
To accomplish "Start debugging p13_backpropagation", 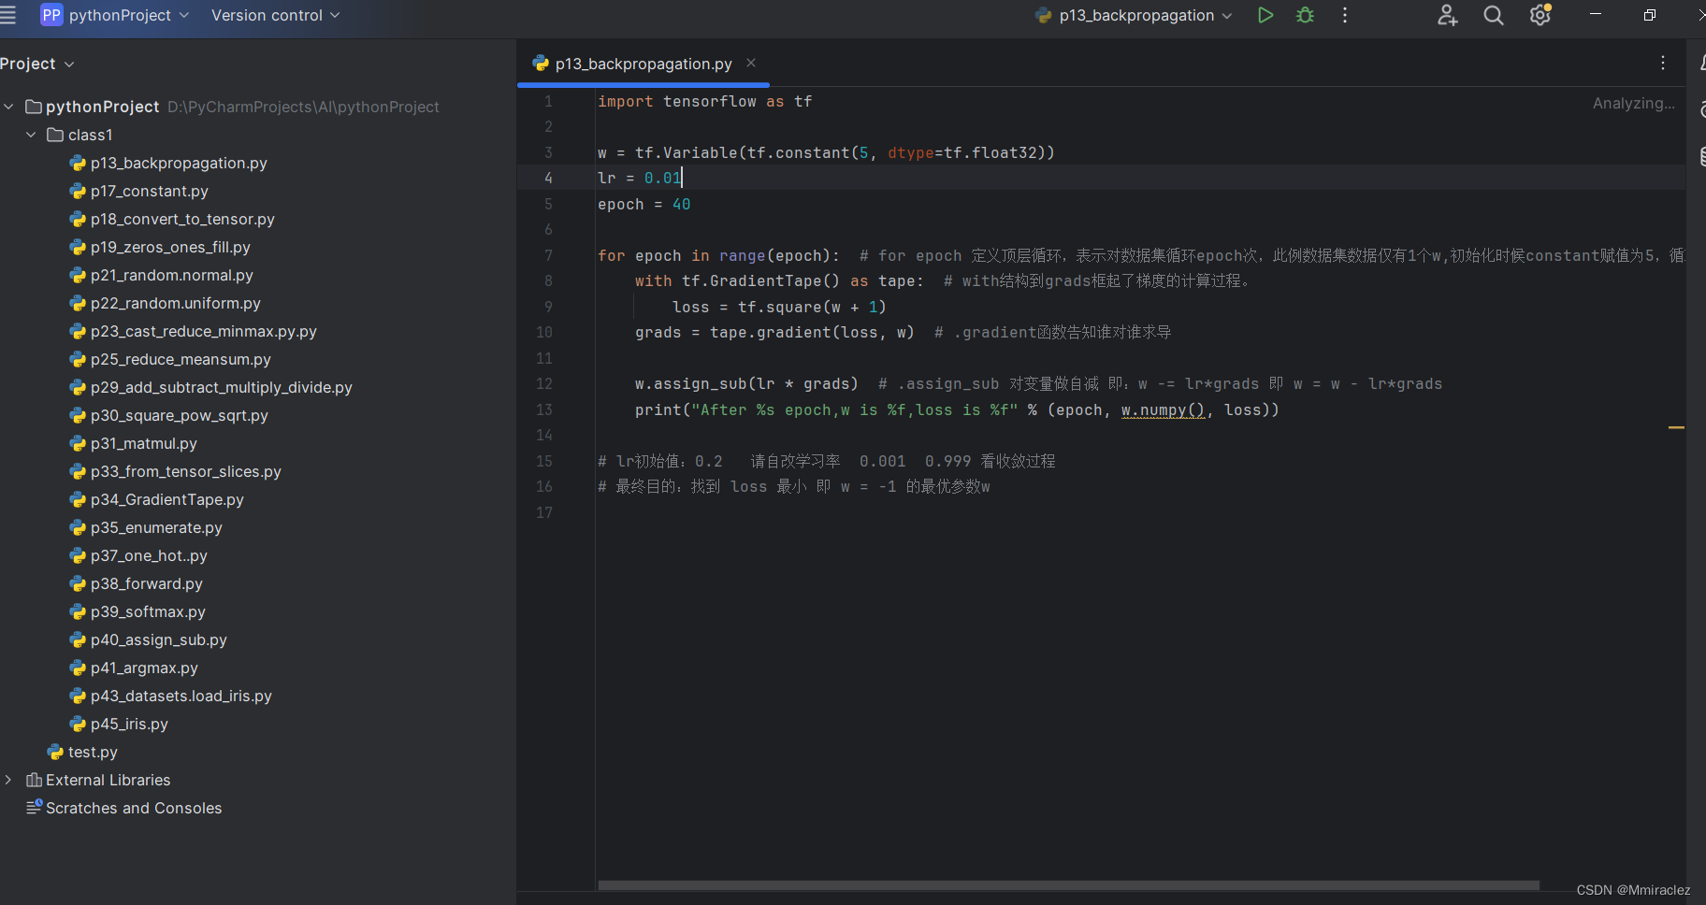I will point(1306,15).
